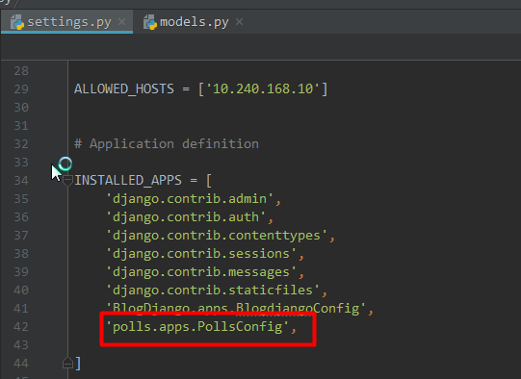Screen dimensions: 521x379
Task: Click the Python file icon on settings.py tab
Action: [x=17, y=22]
